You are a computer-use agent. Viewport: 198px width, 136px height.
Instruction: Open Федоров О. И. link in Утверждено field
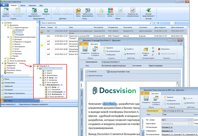tap(167, 131)
